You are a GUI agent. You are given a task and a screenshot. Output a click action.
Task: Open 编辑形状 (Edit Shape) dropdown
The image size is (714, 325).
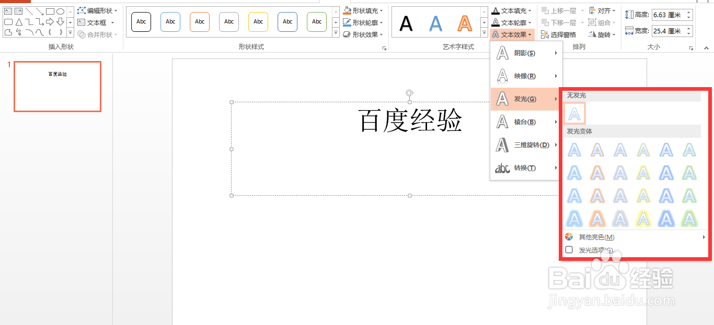pos(98,10)
